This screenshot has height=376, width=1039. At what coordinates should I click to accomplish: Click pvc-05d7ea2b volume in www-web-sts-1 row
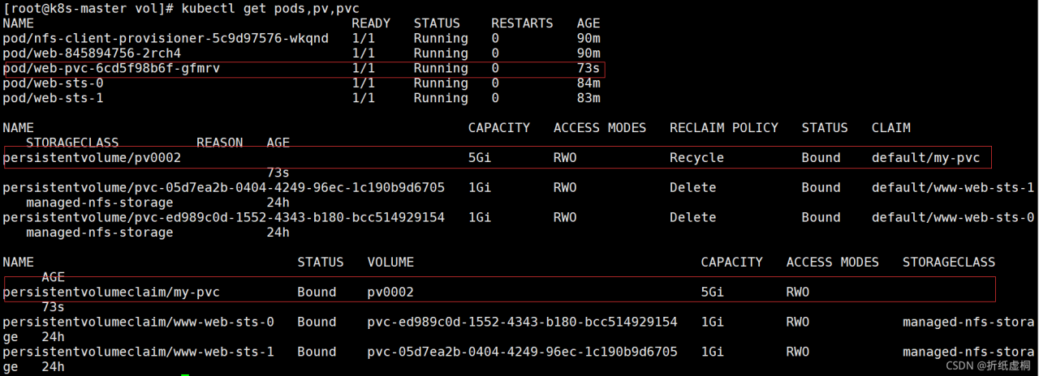point(522,352)
